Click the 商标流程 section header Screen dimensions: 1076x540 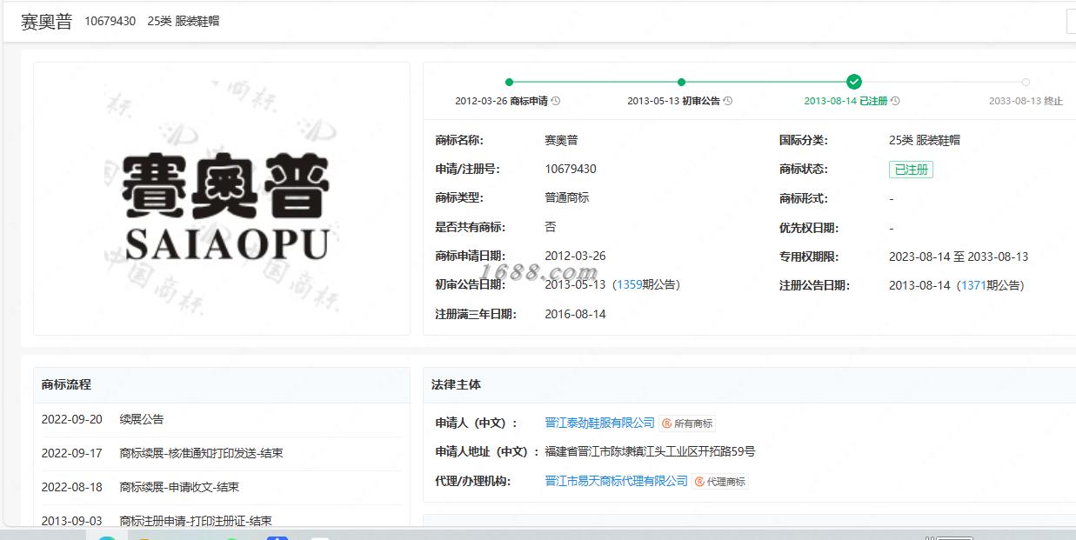point(222,384)
